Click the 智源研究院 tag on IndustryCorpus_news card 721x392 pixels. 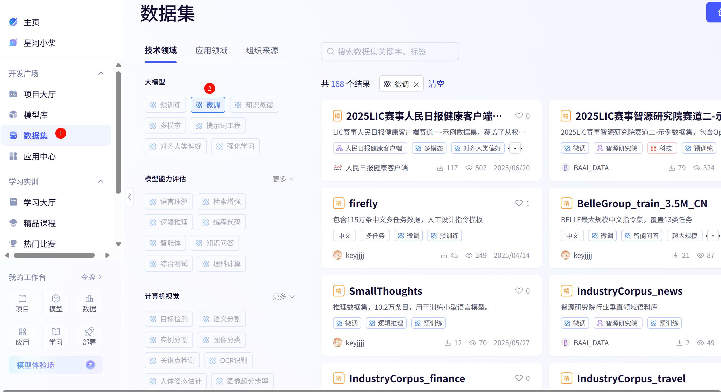[x=618, y=323]
